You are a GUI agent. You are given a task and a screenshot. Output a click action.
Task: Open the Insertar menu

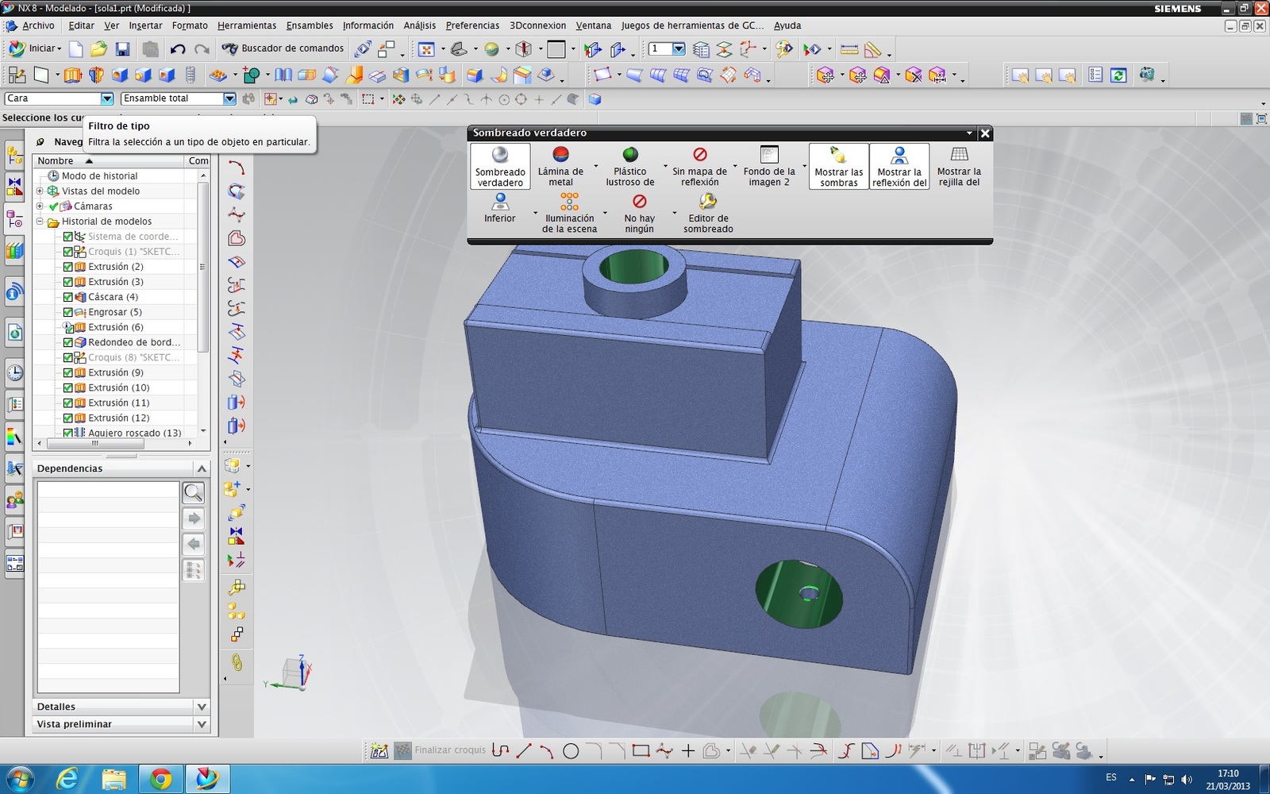pyautogui.click(x=145, y=25)
